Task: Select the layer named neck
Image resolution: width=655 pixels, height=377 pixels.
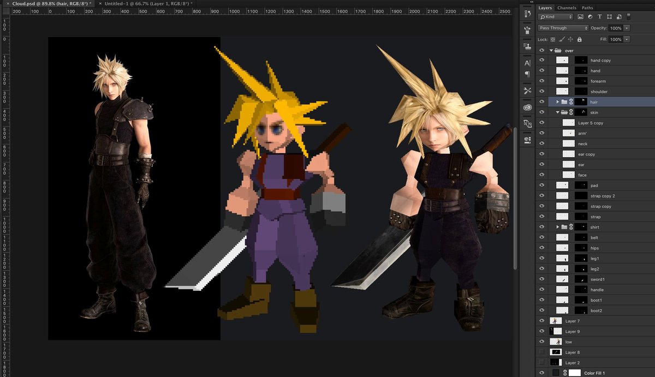Action: coord(582,144)
